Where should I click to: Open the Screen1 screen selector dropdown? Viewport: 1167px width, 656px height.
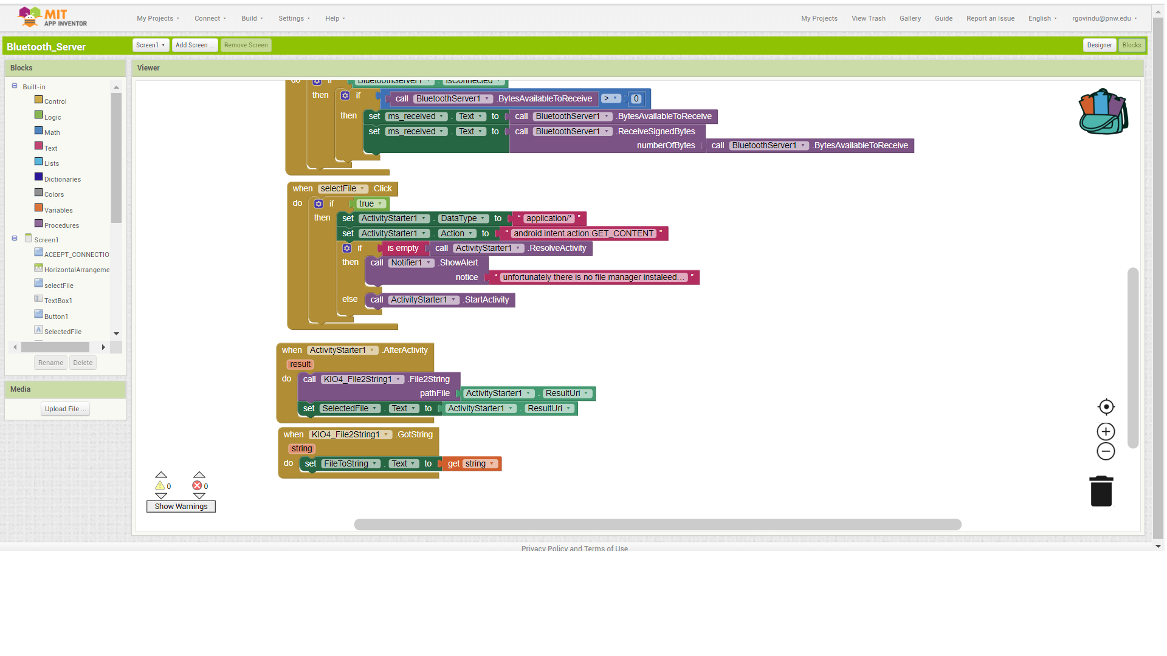tap(150, 45)
